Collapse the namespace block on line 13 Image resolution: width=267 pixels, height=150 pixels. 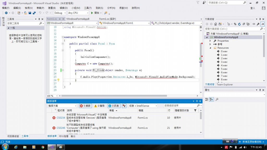(63, 37)
